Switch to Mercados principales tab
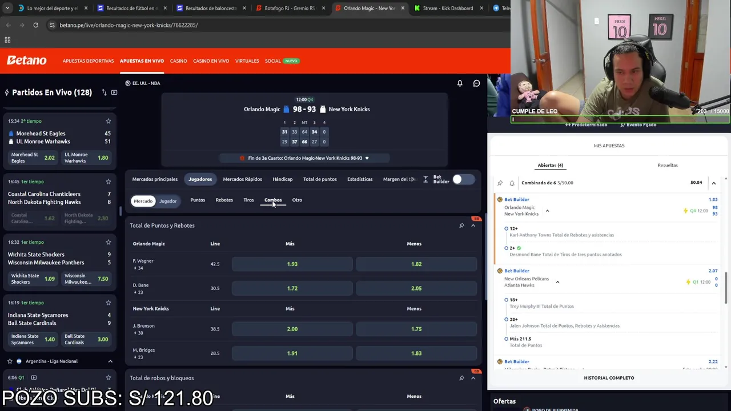The image size is (731, 411). click(155, 179)
